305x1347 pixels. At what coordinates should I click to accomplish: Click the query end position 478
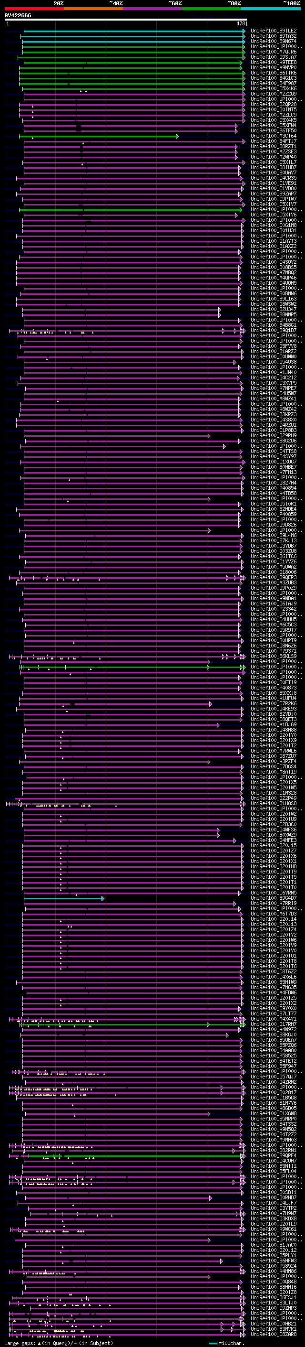[241, 24]
